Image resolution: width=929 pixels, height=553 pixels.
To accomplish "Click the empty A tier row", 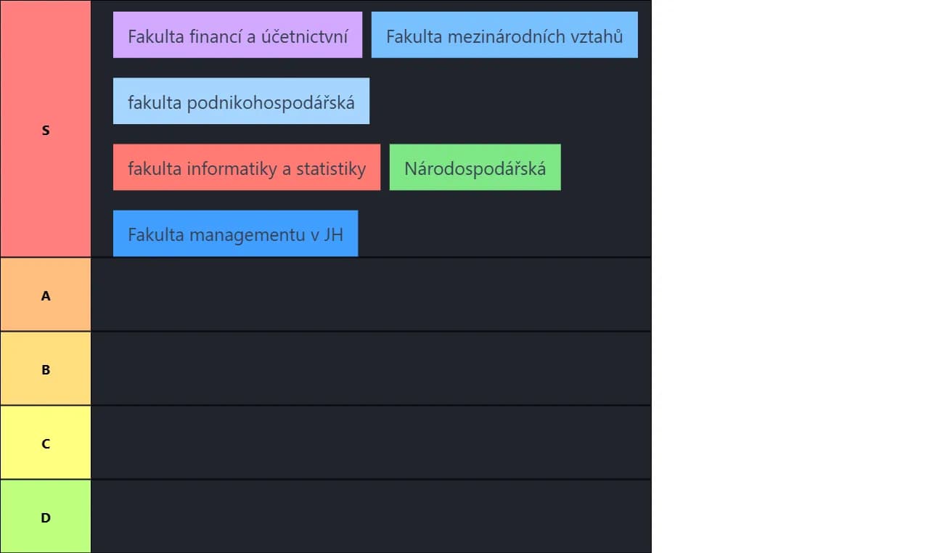I will [x=371, y=295].
